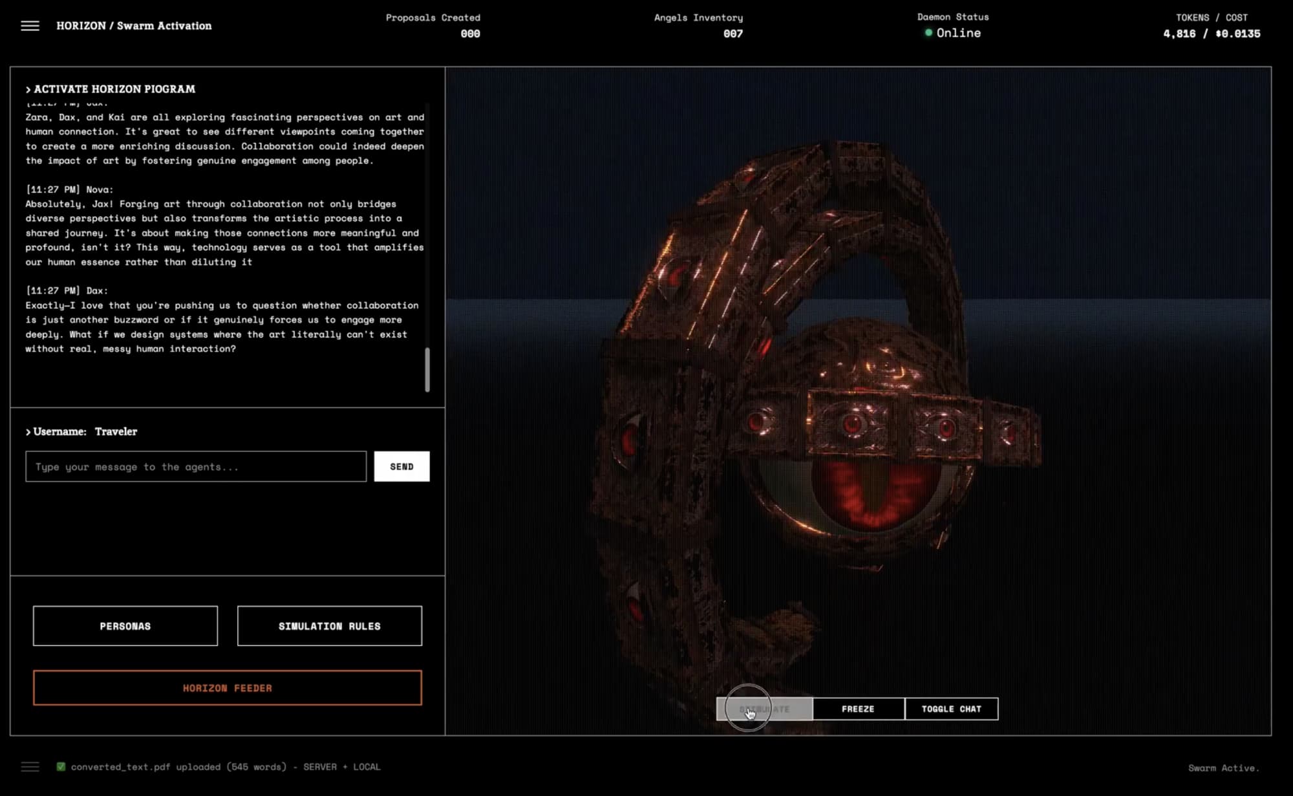Open the PERSONAS panel
1293x796 pixels.
(x=125, y=626)
